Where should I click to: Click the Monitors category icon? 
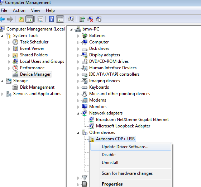pyautogui.click(x=85, y=107)
